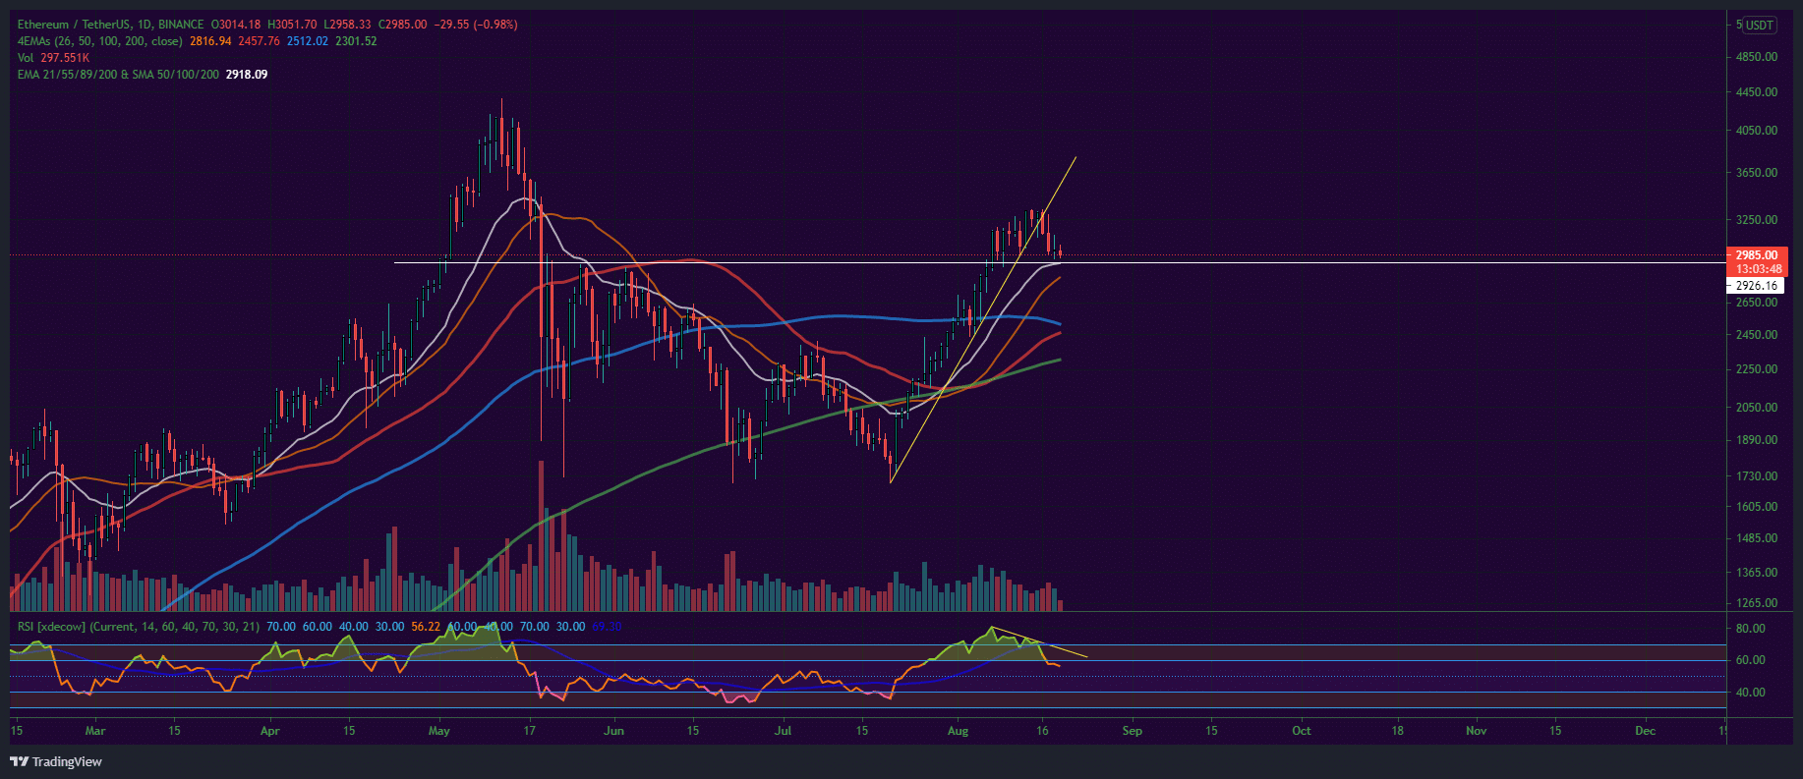Click the white value 2918.09
This screenshot has width=1803, height=779.
(247, 75)
